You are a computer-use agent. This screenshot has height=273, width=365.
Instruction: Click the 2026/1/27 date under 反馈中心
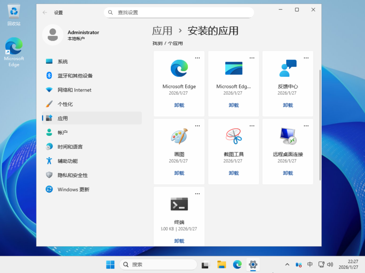(x=287, y=93)
